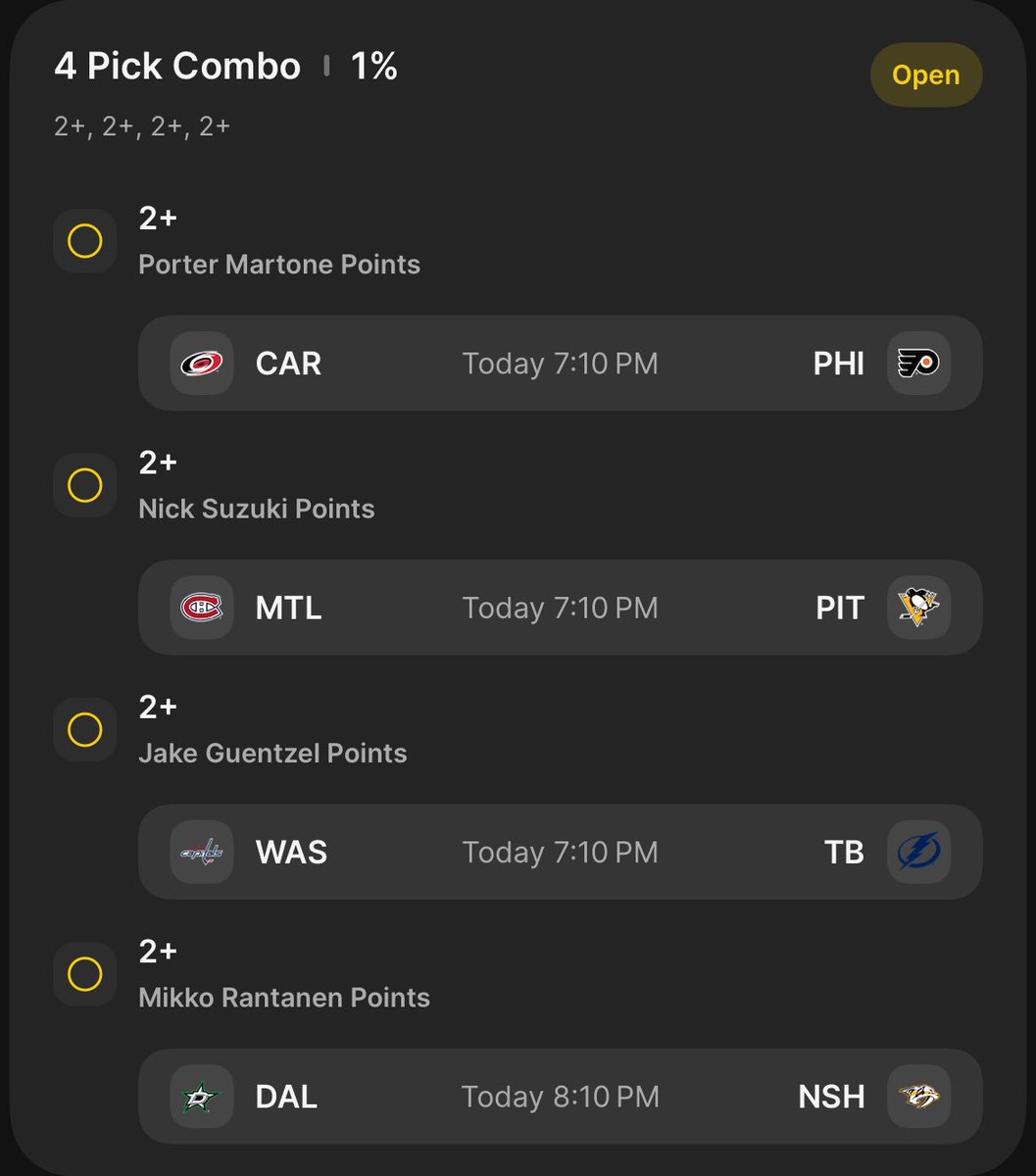Select the Jake Guentzel pick circle
This screenshot has width=1036, height=1176.
[x=85, y=729]
